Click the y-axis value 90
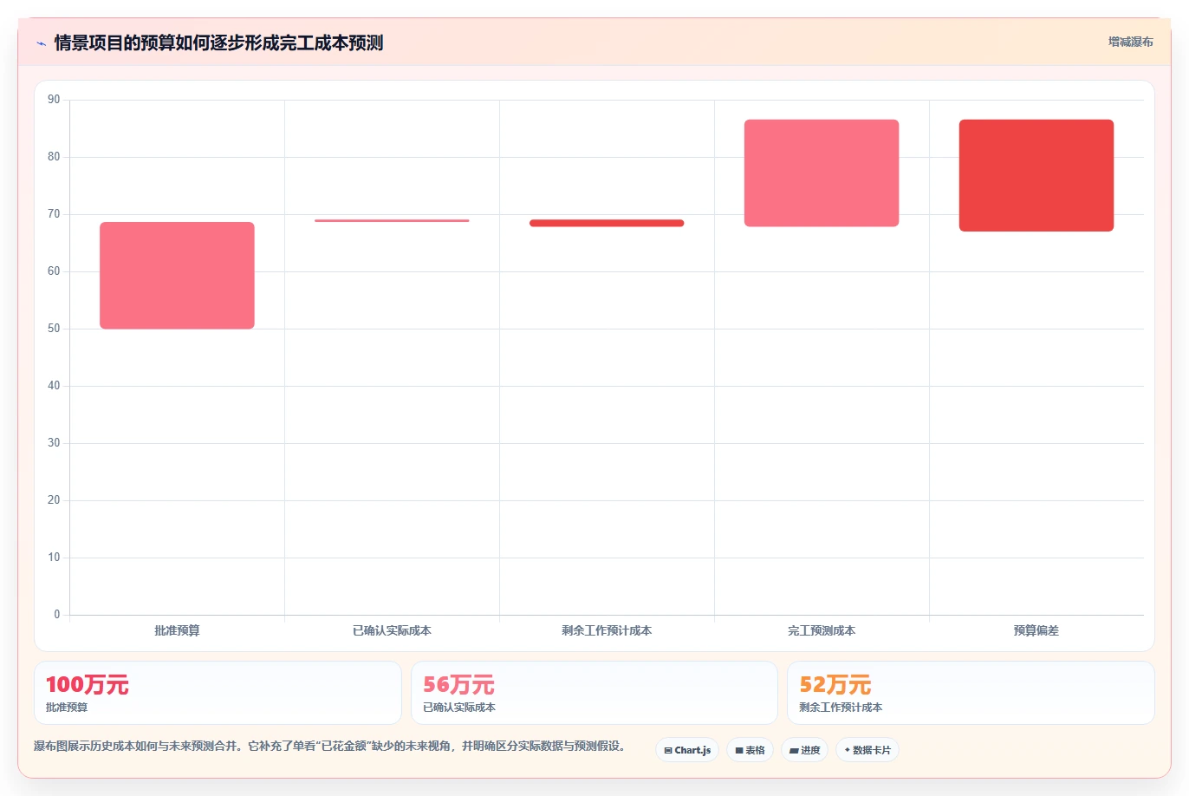 tap(54, 100)
